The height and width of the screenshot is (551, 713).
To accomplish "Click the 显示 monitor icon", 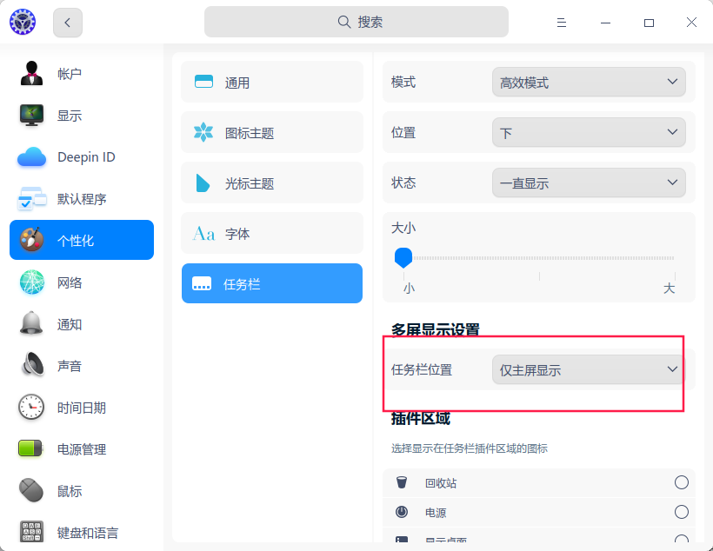I will click(x=31, y=115).
